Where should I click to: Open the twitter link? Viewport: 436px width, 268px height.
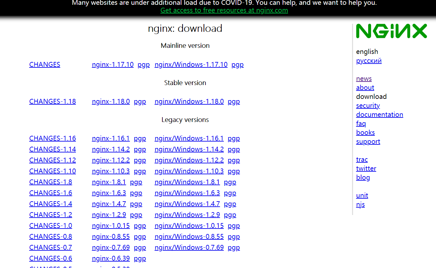(366, 169)
